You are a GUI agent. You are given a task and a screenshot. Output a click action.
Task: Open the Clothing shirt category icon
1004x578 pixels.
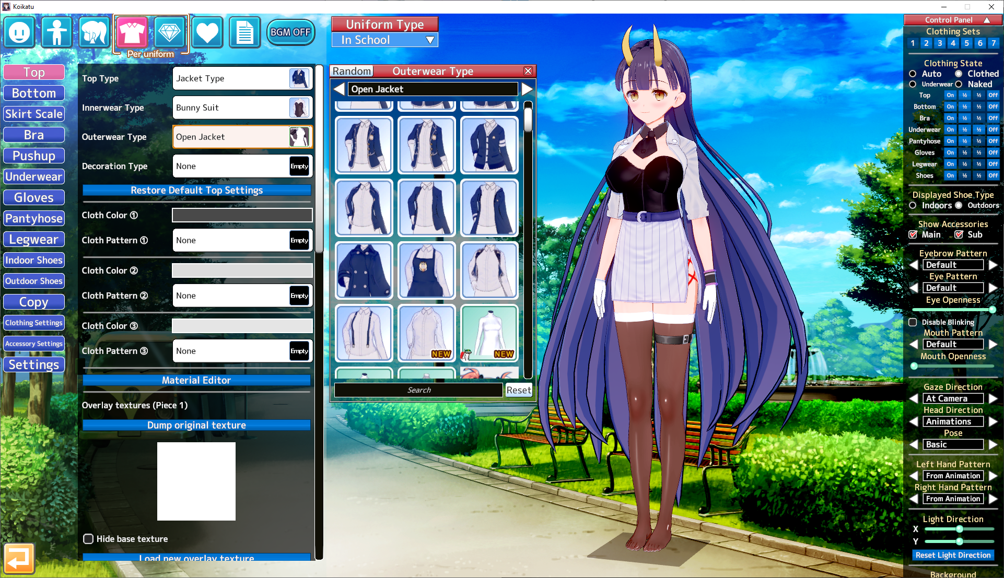132,32
